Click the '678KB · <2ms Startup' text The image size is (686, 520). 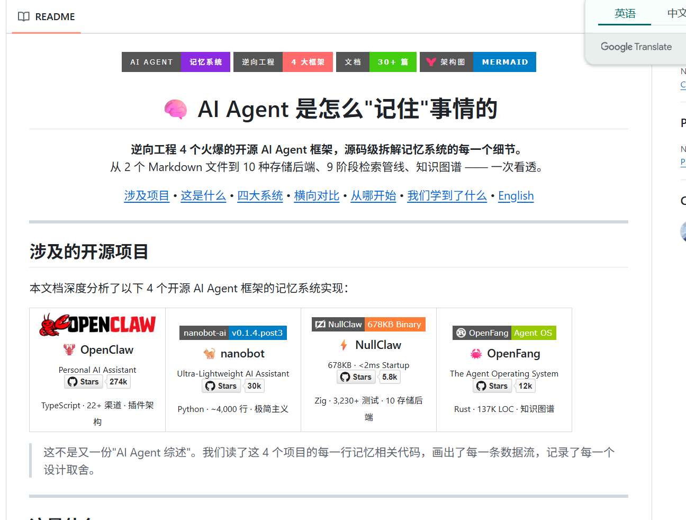368,365
